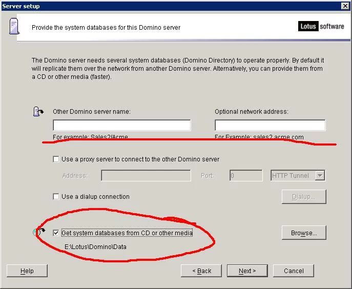
Task: Click the icon beside Other Domino server name
Action: [x=38, y=112]
